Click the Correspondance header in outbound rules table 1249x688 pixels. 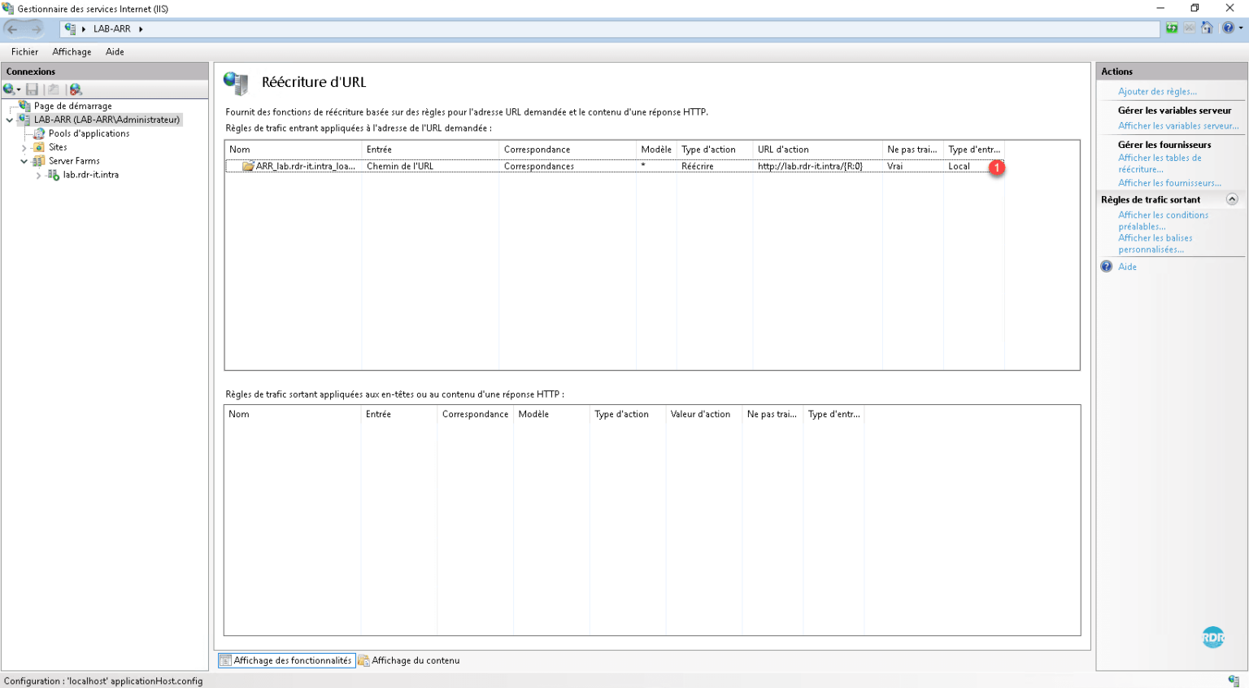[476, 415]
